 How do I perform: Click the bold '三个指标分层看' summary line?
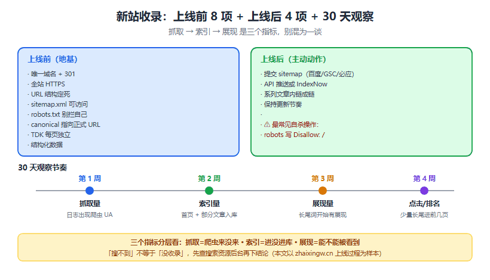click(x=244, y=242)
